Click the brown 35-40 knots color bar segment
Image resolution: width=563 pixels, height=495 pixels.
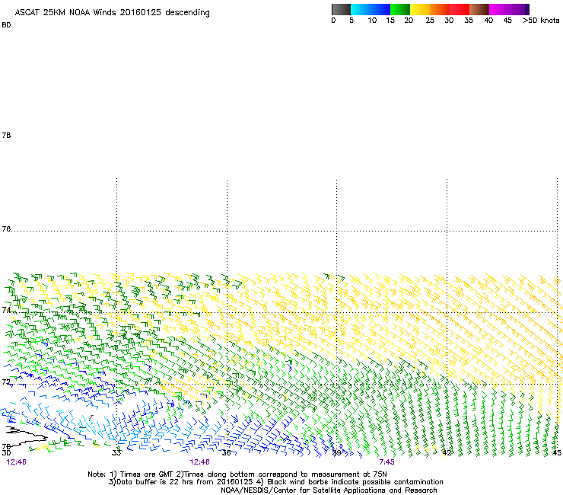[479, 9]
